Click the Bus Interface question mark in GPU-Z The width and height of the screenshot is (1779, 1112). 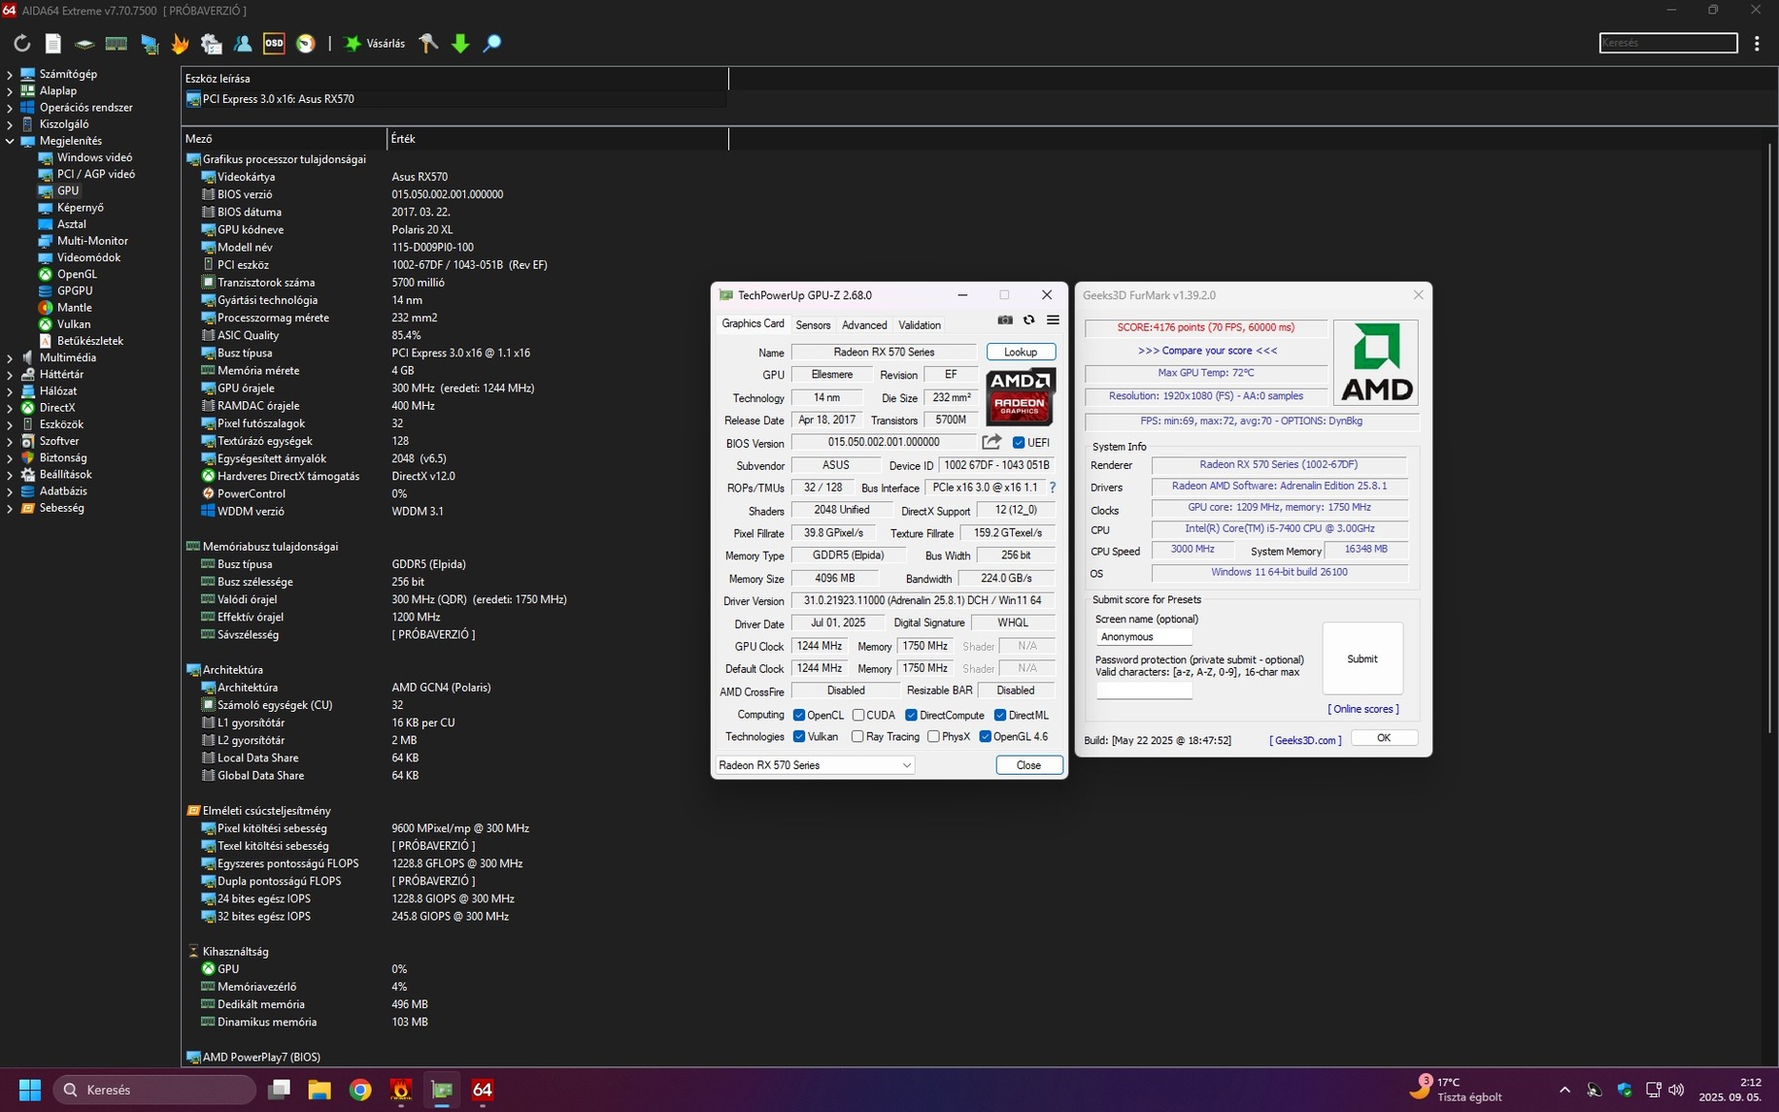[x=1052, y=488]
